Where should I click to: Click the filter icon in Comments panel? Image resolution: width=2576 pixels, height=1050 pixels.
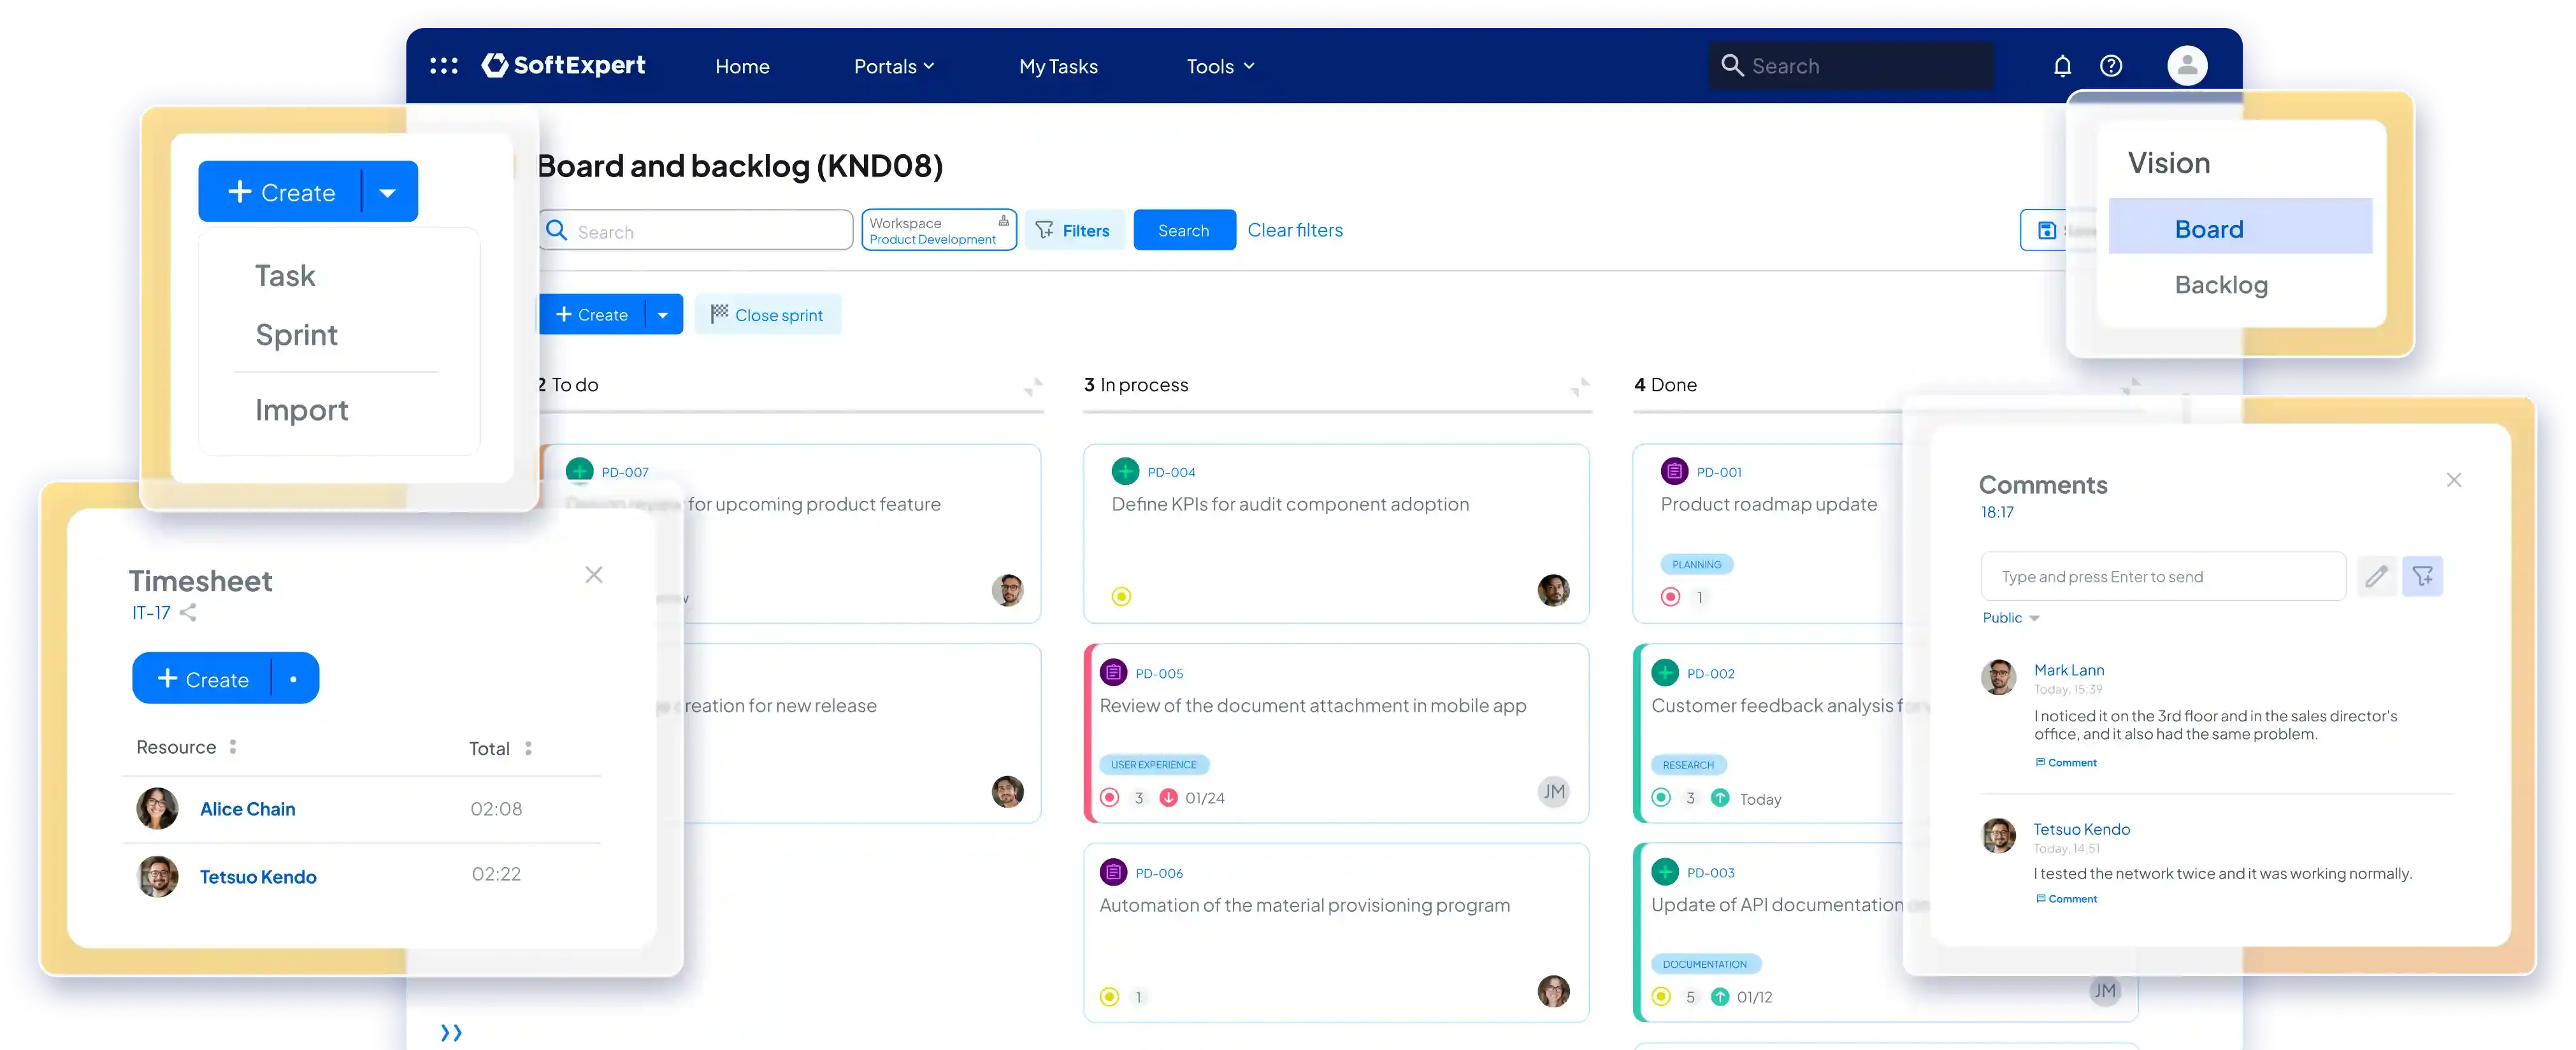pyautogui.click(x=2422, y=577)
